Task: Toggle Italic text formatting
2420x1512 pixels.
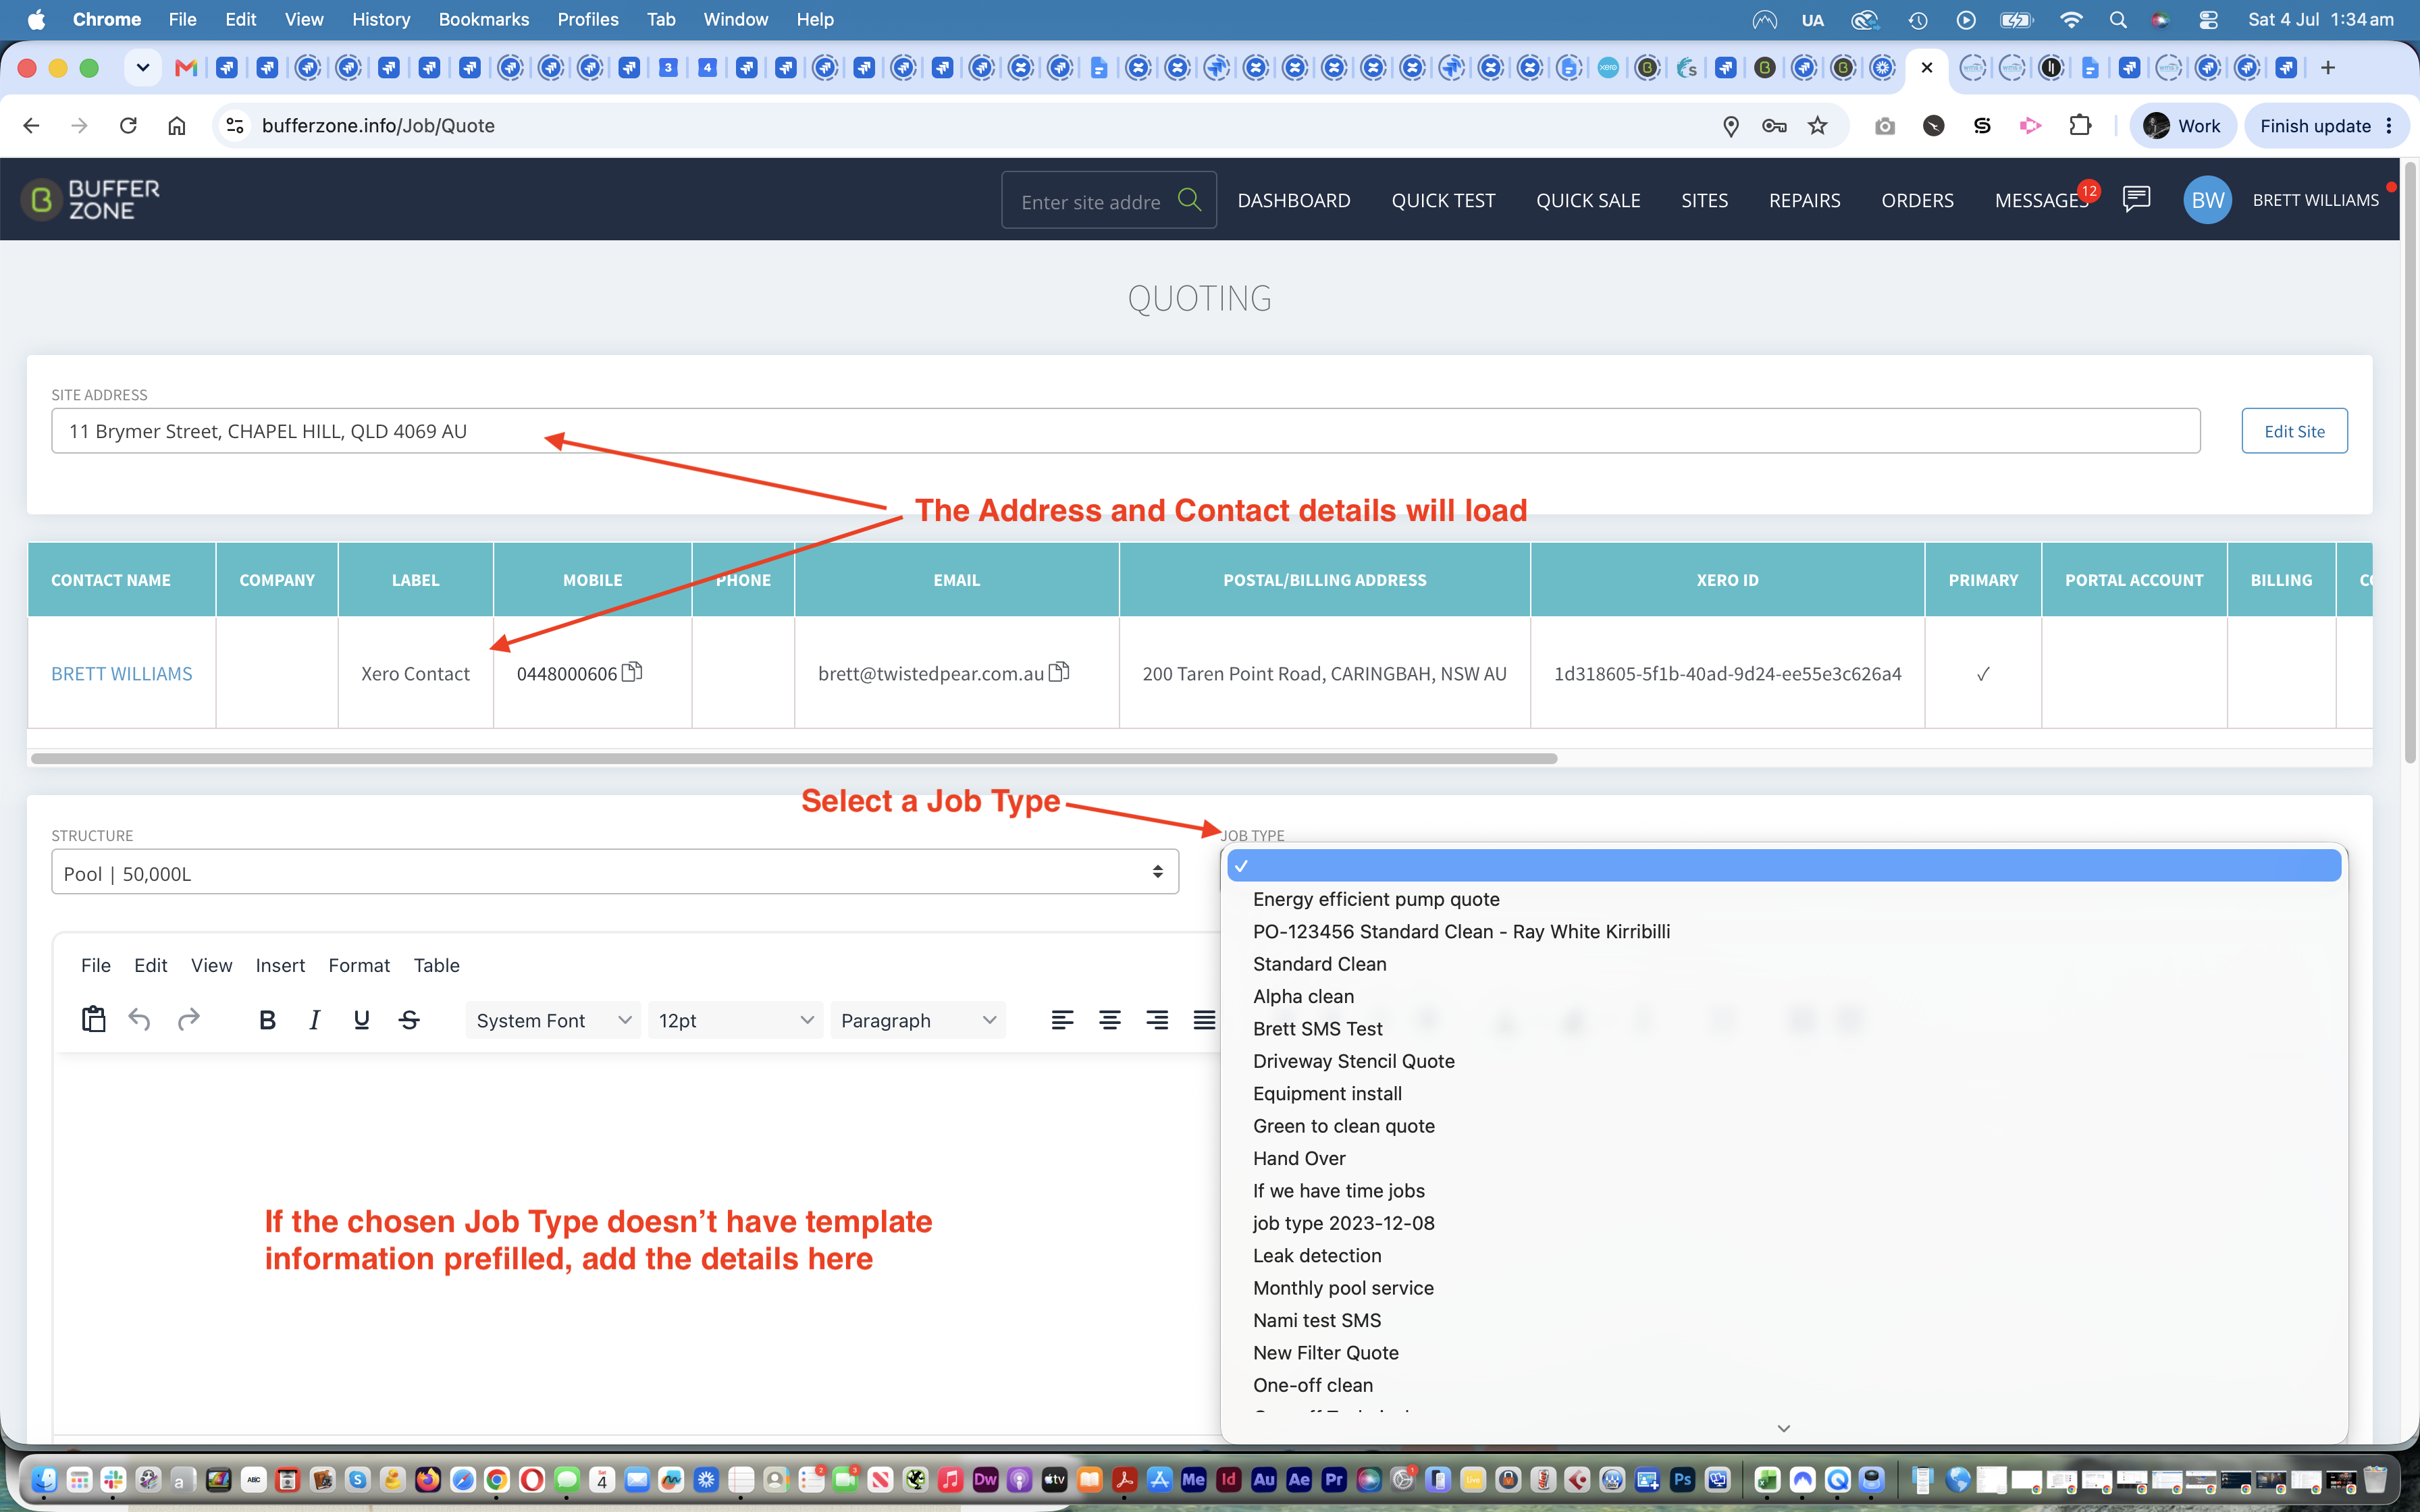Action: (314, 1020)
